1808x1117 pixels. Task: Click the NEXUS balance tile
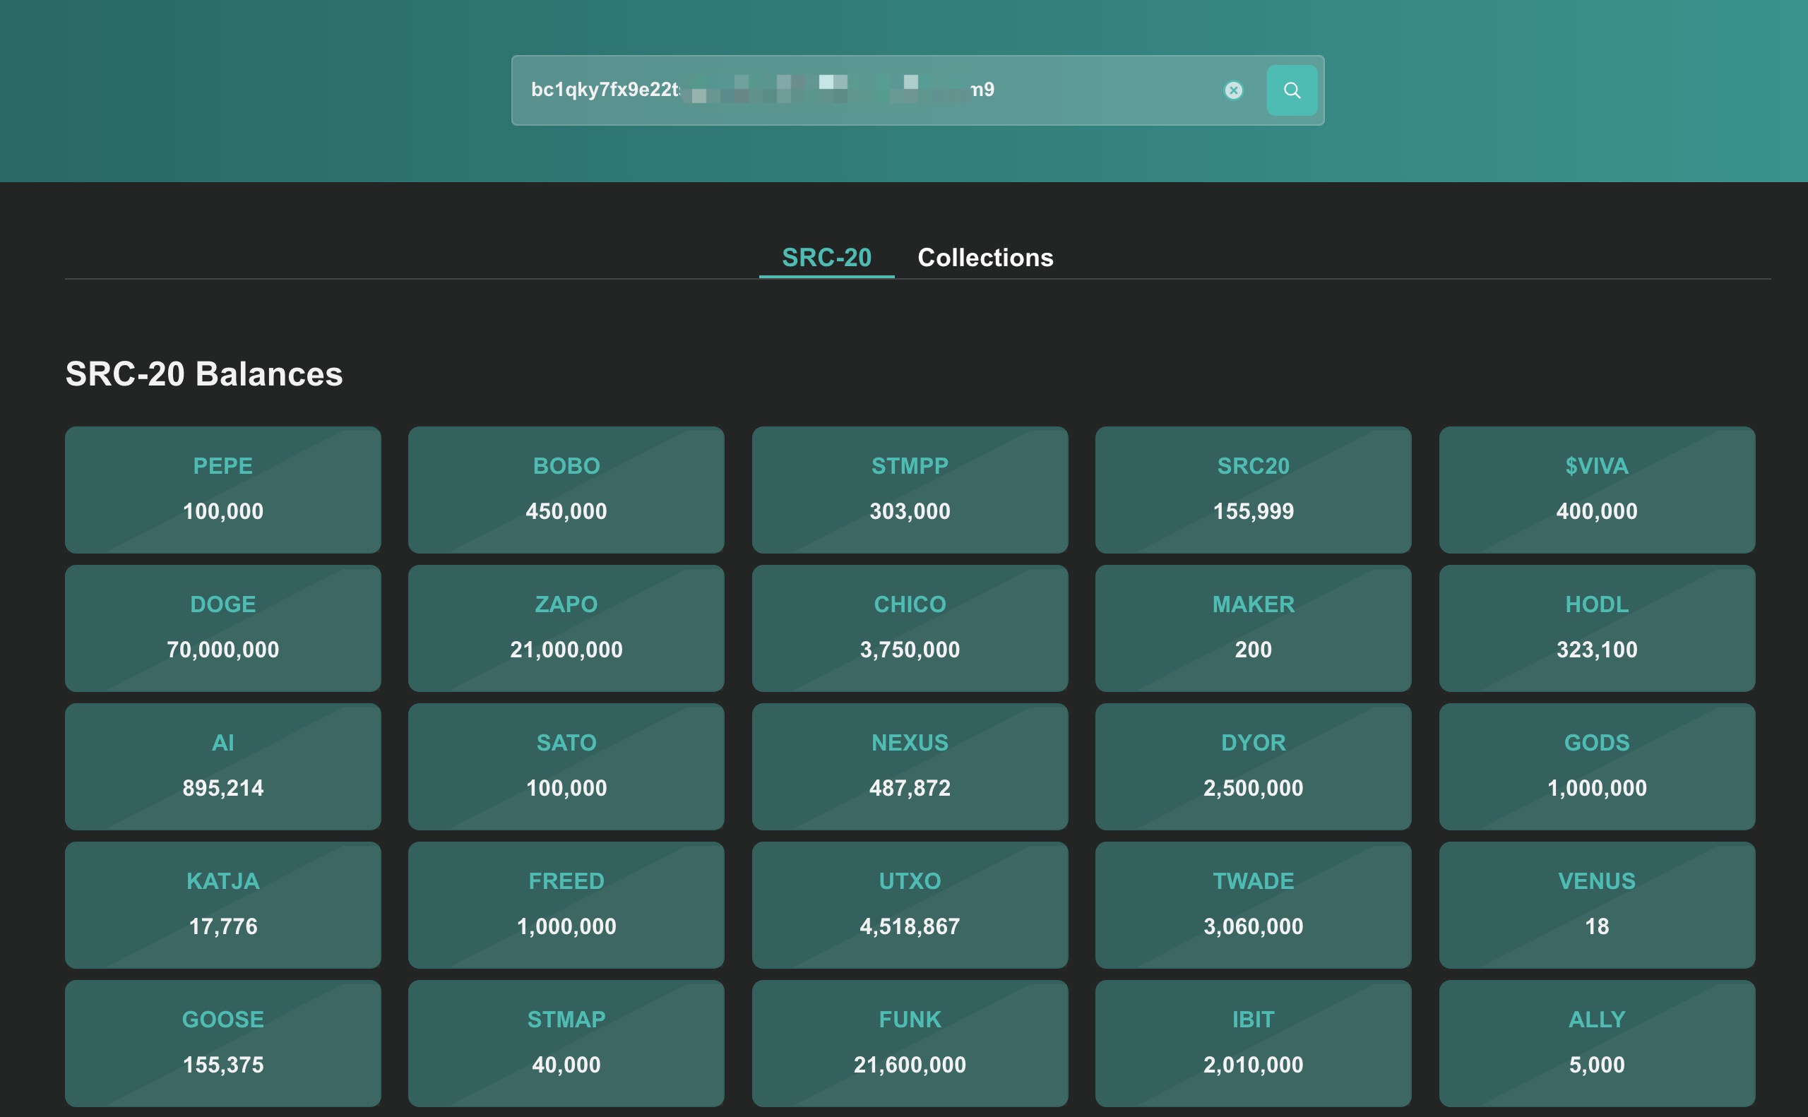910,766
